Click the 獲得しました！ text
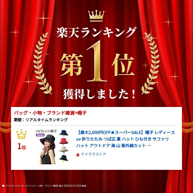Screen dimensions: 193x193 [x=100, y=94]
